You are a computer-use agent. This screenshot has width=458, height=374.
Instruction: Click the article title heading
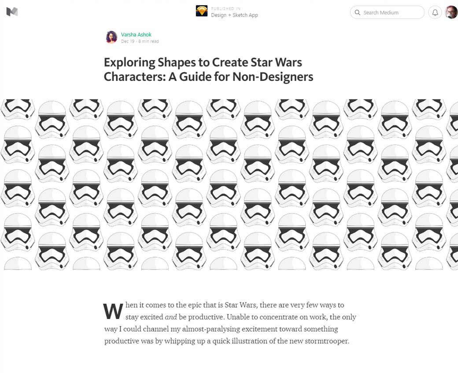tap(209, 70)
